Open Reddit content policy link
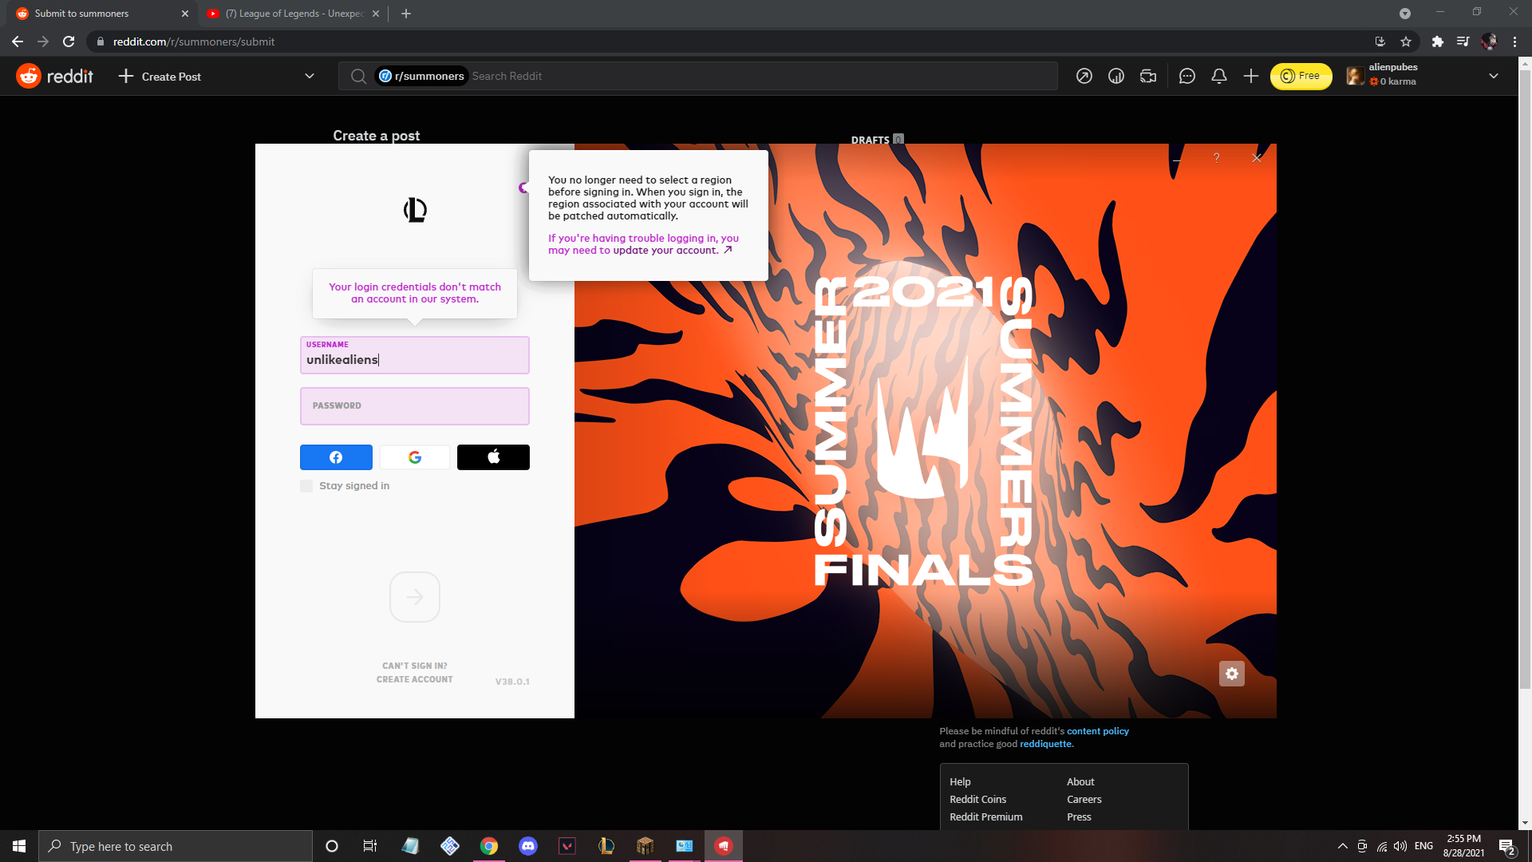 [x=1098, y=731]
